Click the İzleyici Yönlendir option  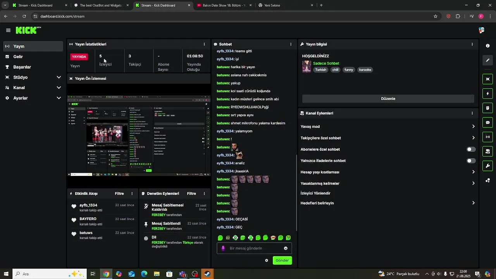(x=315, y=193)
